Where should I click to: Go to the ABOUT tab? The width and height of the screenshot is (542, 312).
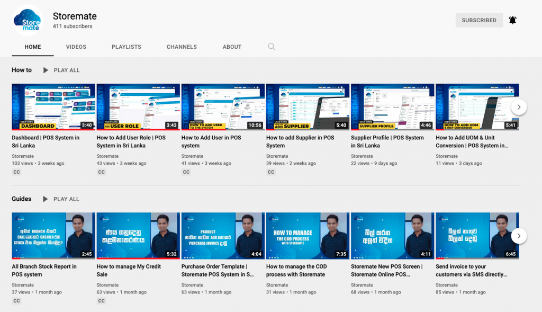tap(232, 47)
